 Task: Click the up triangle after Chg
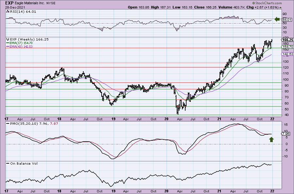tap(281, 8)
